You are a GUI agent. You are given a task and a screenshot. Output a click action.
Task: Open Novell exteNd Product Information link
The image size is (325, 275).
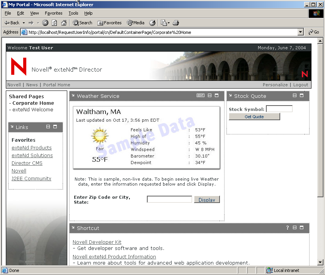tap(114, 257)
